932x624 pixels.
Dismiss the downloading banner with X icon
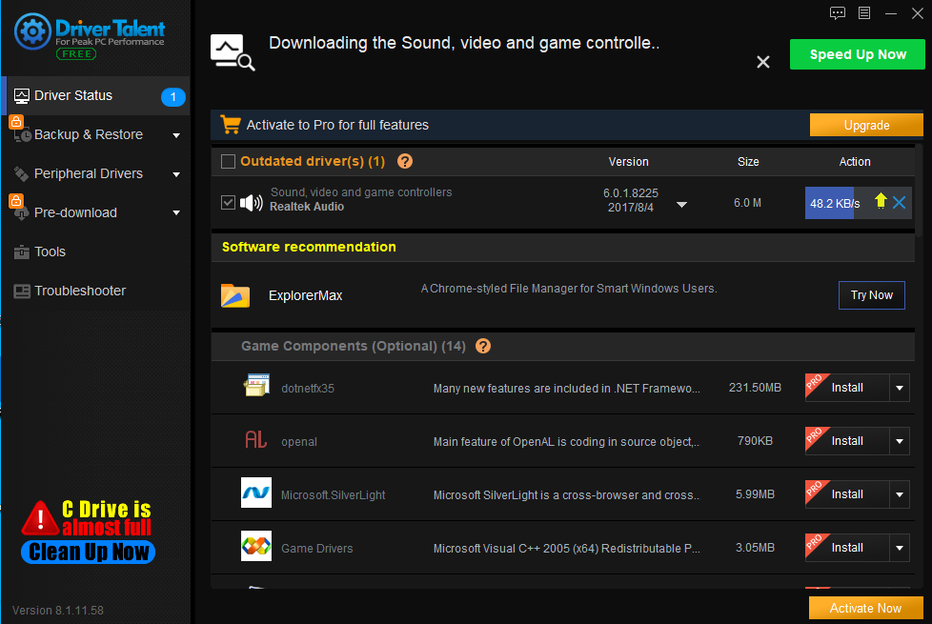click(763, 62)
